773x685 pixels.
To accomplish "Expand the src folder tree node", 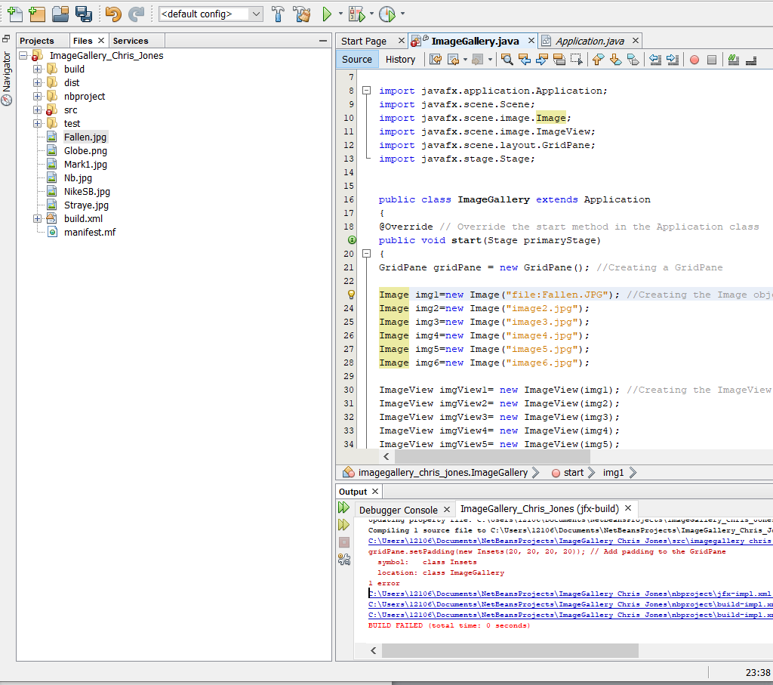I will tap(37, 110).
